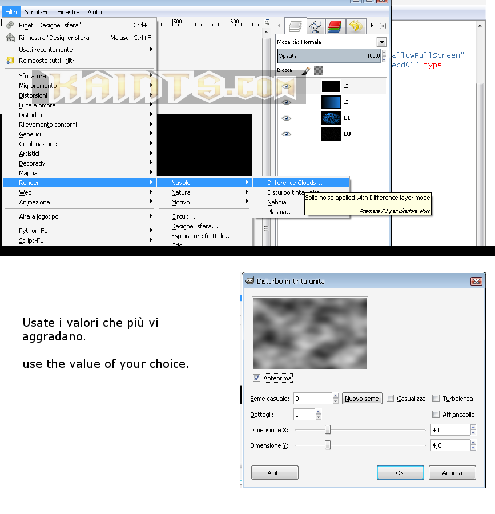Viewport: 495px width, 514px height.
Task: Hide layer L2 with its eye icon
Action: pos(286,102)
